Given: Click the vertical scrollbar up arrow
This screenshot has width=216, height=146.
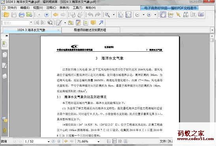Looking at the screenshot, I should point(212,36).
